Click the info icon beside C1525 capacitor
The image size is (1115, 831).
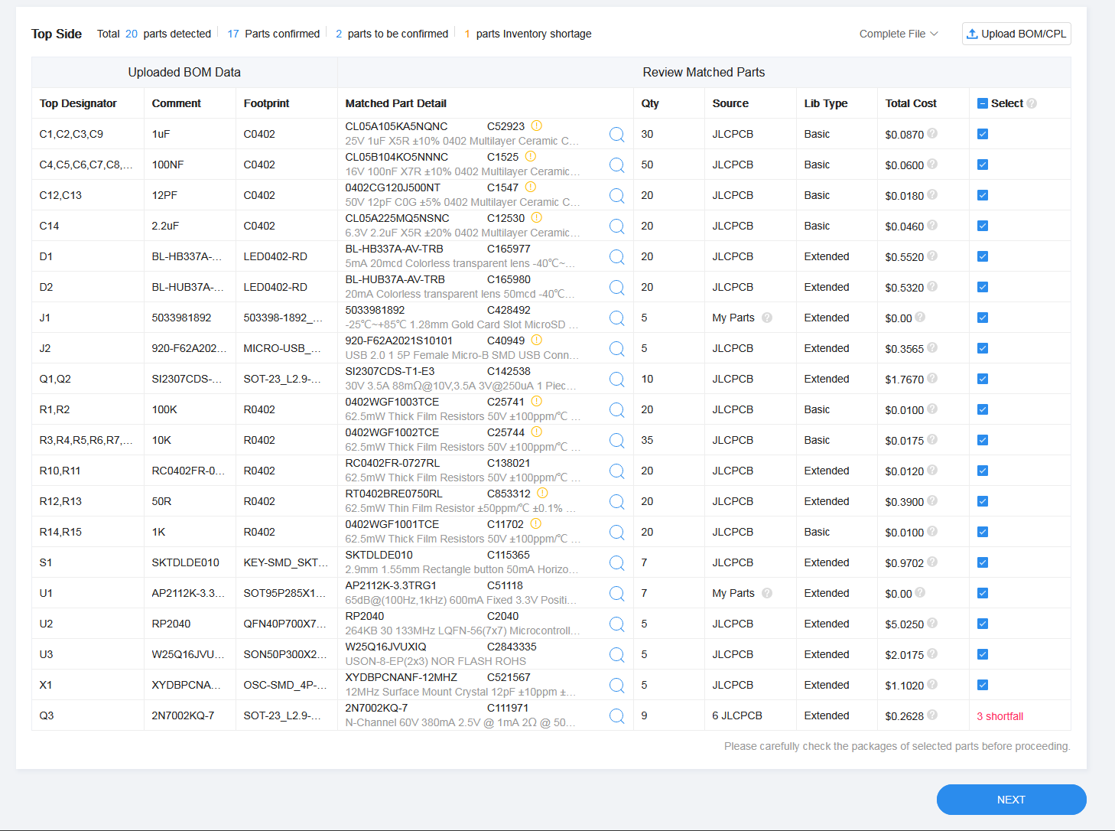pyautogui.click(x=531, y=155)
